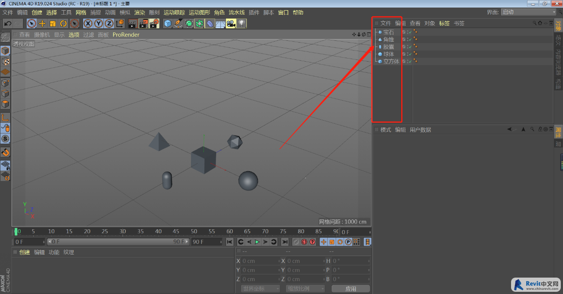This screenshot has width=563, height=294.
Task: Click the timeline preview range slider
Action: (118, 242)
